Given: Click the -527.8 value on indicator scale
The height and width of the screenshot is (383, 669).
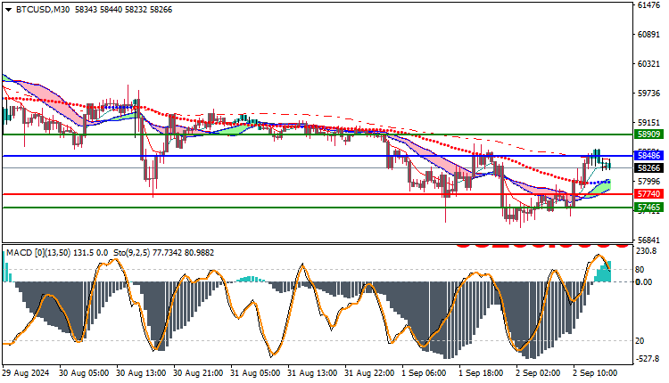Looking at the screenshot, I should click(x=648, y=359).
